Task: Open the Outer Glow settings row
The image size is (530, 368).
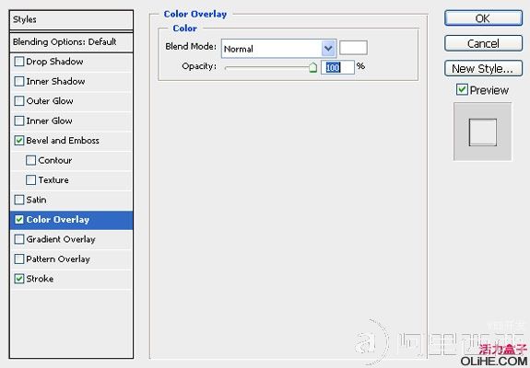Action: pos(71,101)
